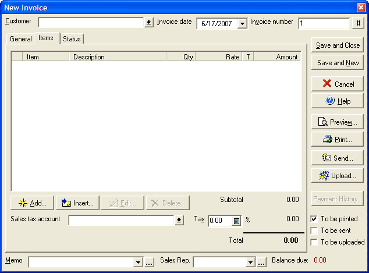Screen dimensions: 369x273
Task: Click into the Memo text field
Action: [80, 263]
